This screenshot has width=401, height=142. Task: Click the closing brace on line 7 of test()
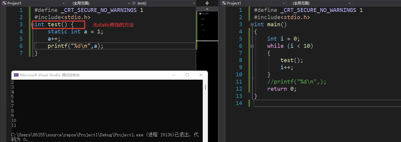tap(36, 53)
